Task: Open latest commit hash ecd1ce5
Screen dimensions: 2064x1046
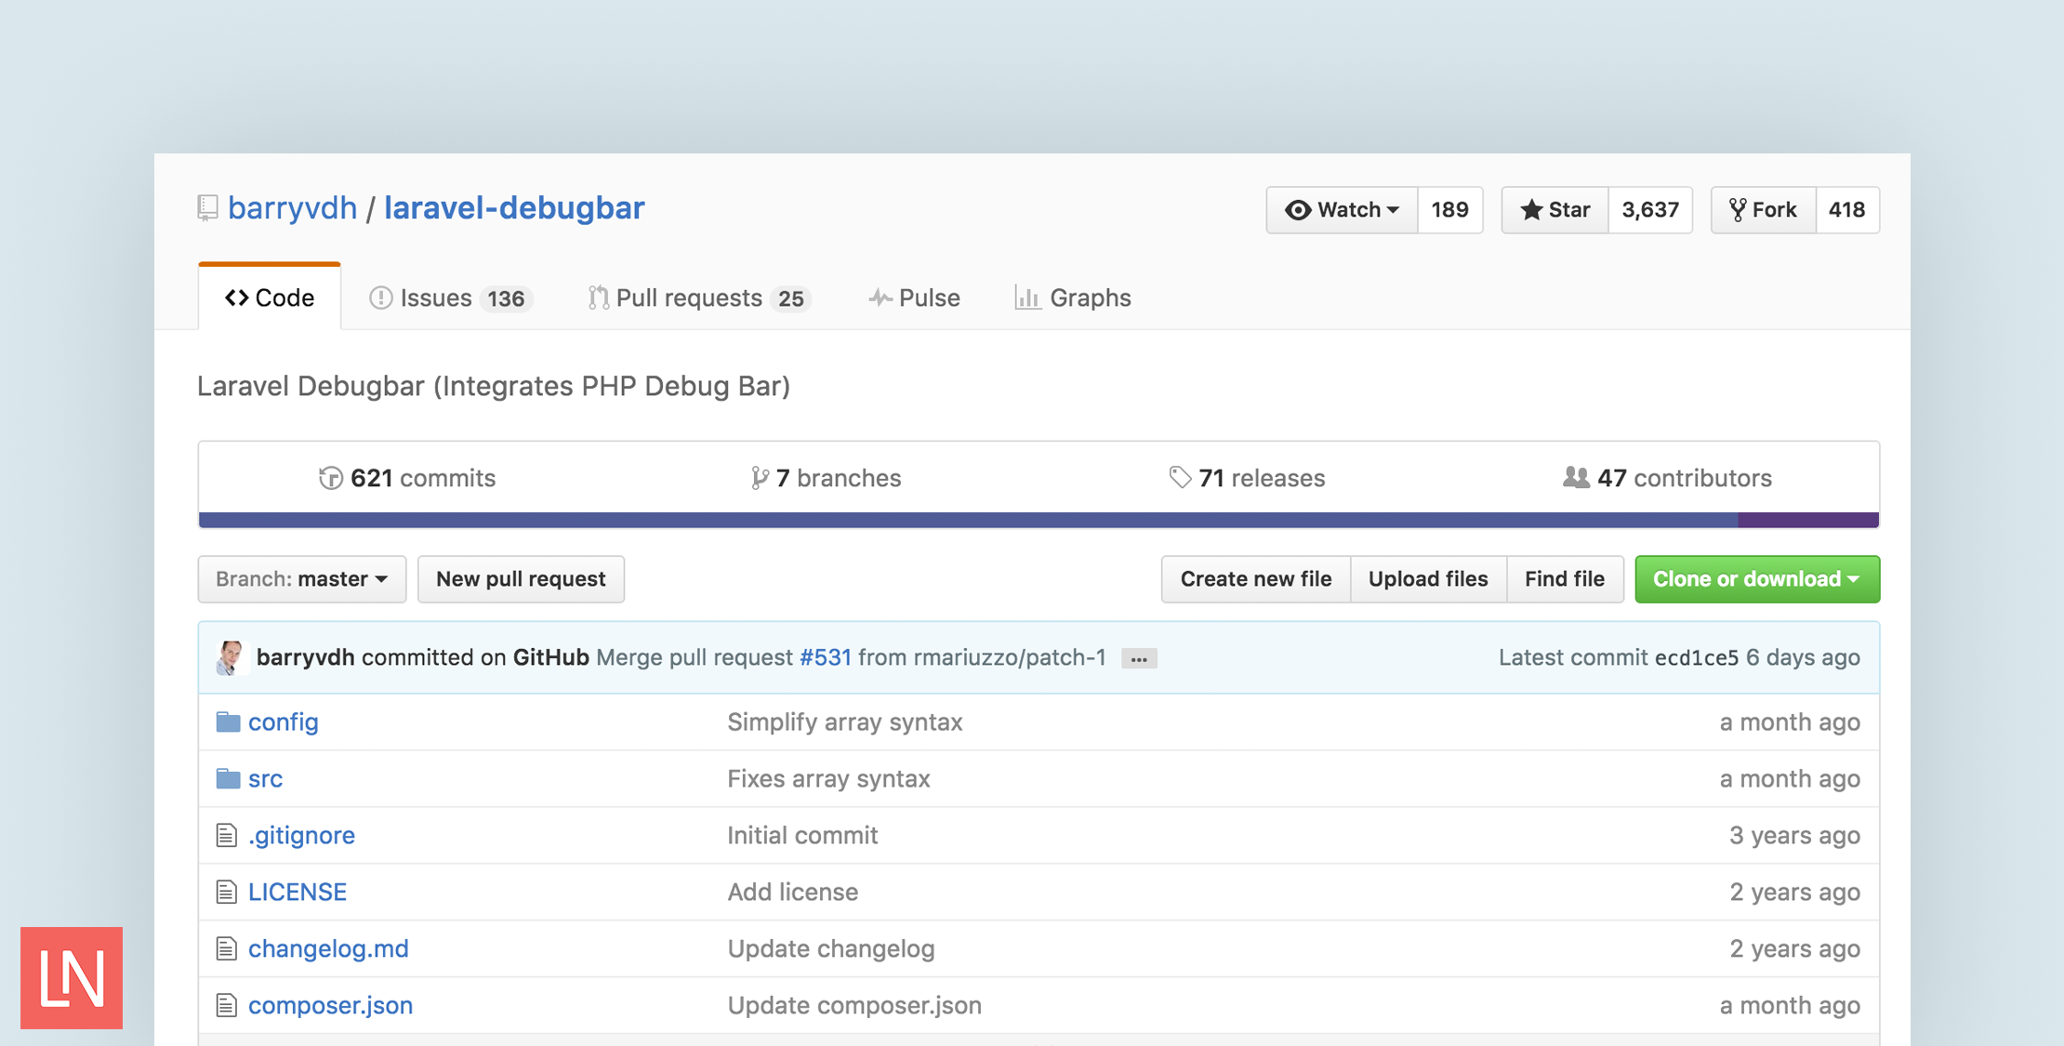Action: point(1697,657)
